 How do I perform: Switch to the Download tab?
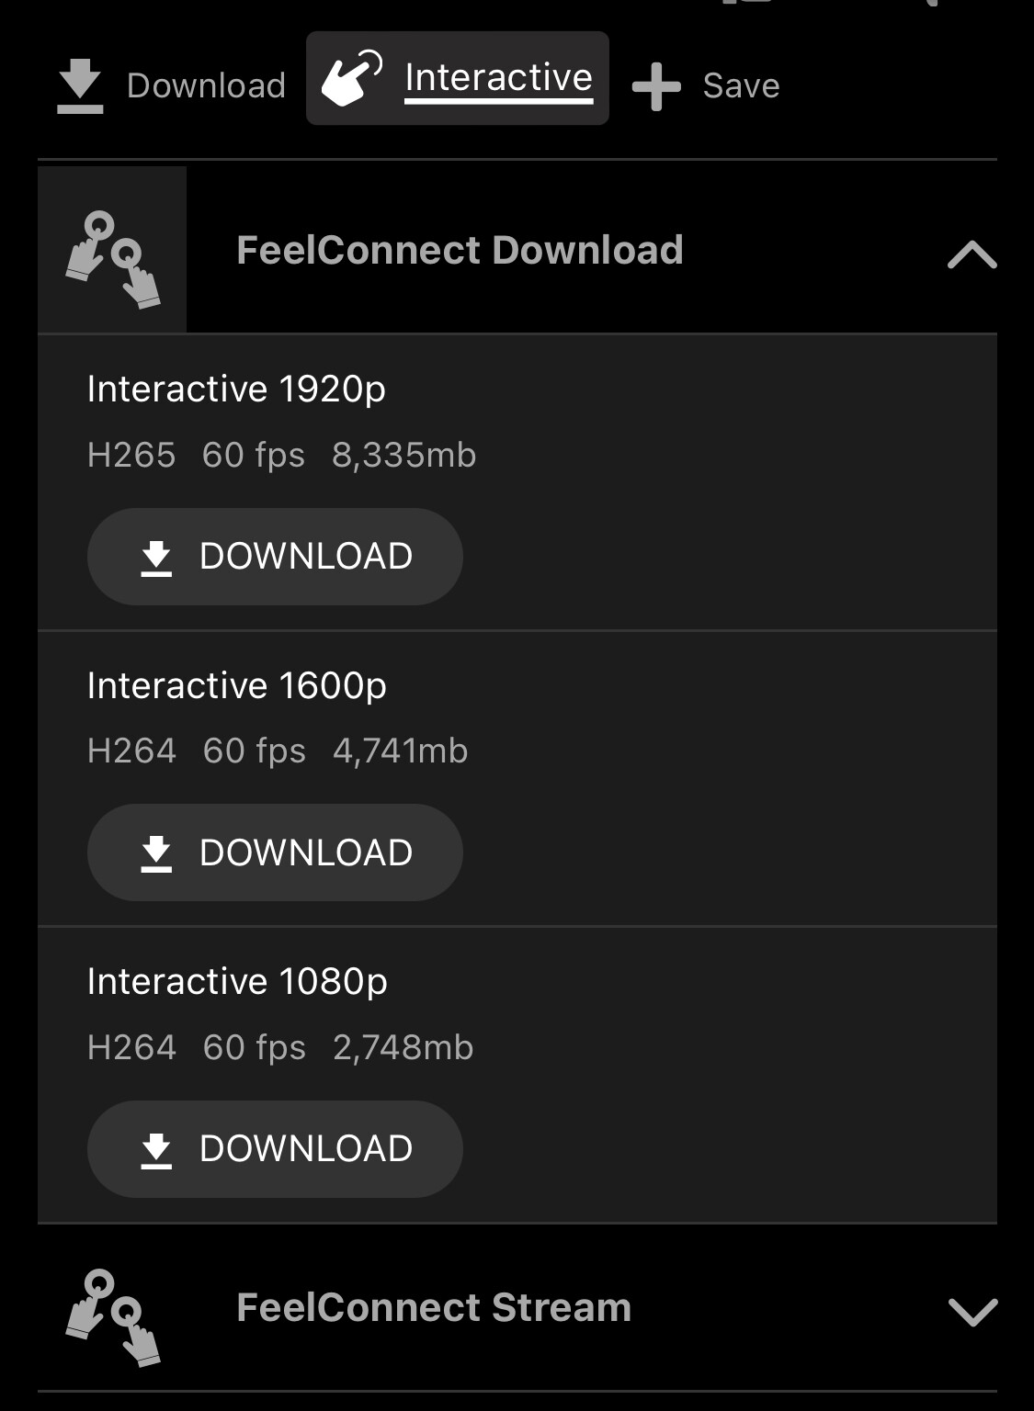[x=206, y=85]
